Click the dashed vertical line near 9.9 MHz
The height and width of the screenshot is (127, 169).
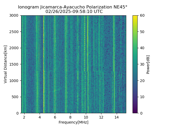(85, 64)
